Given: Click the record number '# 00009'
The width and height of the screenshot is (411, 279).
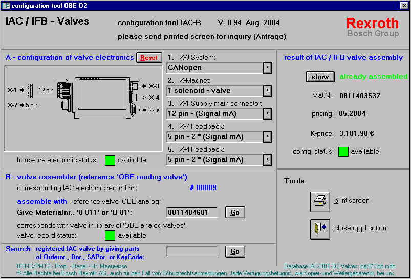Looking at the screenshot, I should coord(203,188).
